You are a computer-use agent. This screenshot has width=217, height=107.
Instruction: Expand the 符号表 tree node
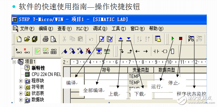pyautogui.click(x=21, y=87)
